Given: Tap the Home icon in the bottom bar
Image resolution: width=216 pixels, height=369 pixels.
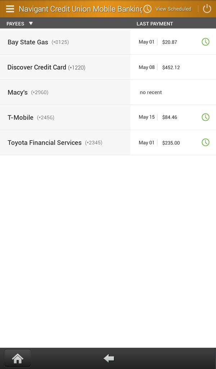Looking at the screenshot, I should [17, 358].
